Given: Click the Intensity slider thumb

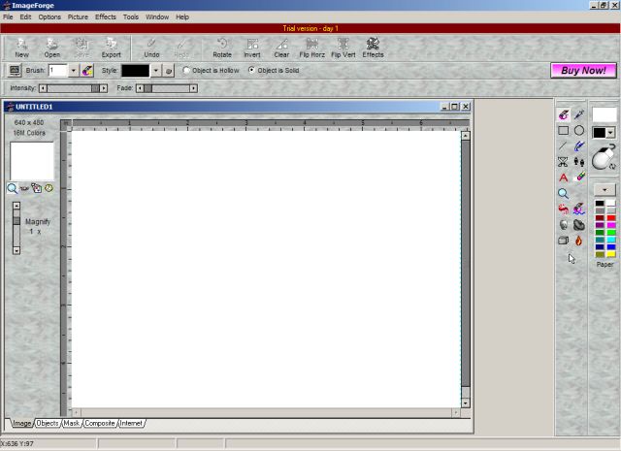Looking at the screenshot, I should [x=95, y=88].
